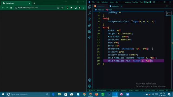Click the split editor icon
This screenshot has height=97, width=173.
tap(167, 6)
